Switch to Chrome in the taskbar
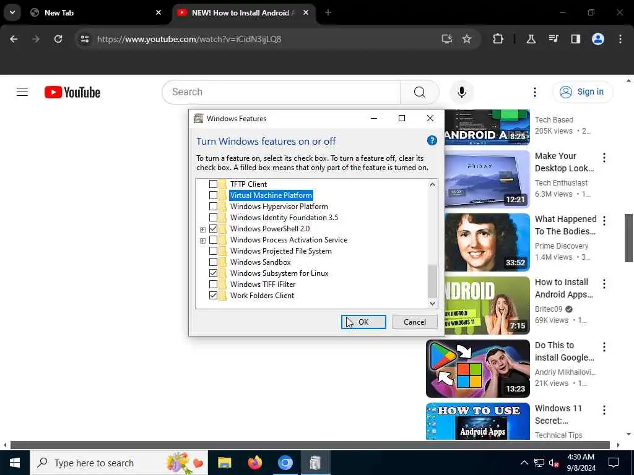 point(285,463)
